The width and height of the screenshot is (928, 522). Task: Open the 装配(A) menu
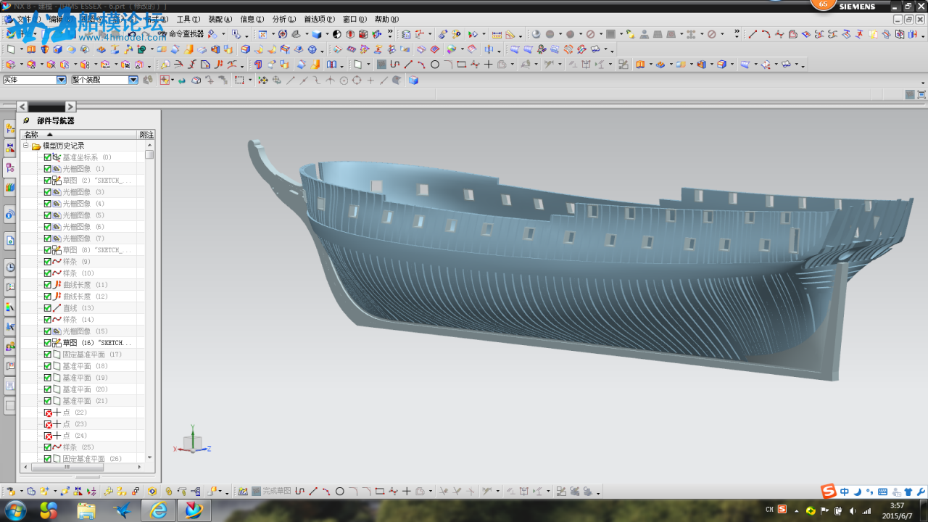tap(220, 20)
